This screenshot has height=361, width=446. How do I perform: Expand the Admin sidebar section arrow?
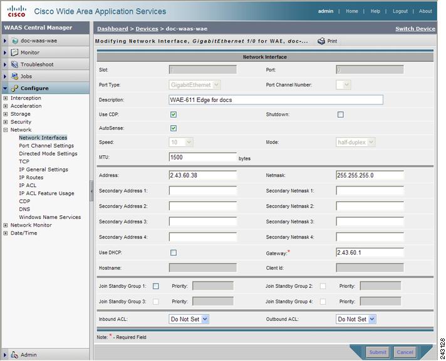5,355
